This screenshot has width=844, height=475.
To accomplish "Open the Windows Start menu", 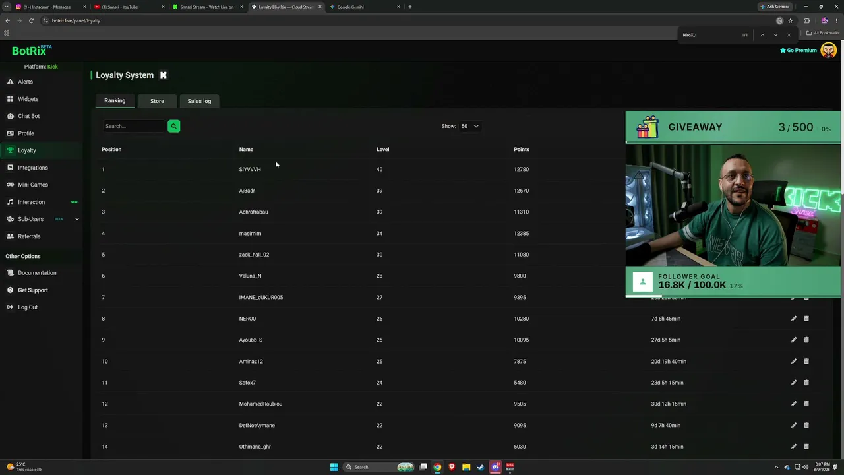I will (334, 467).
